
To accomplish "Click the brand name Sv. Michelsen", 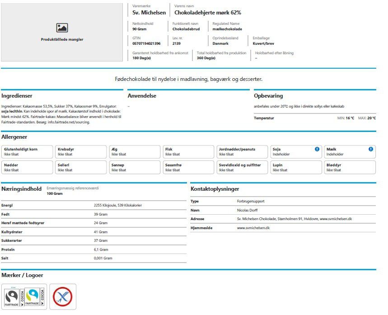I will tap(149, 13).
